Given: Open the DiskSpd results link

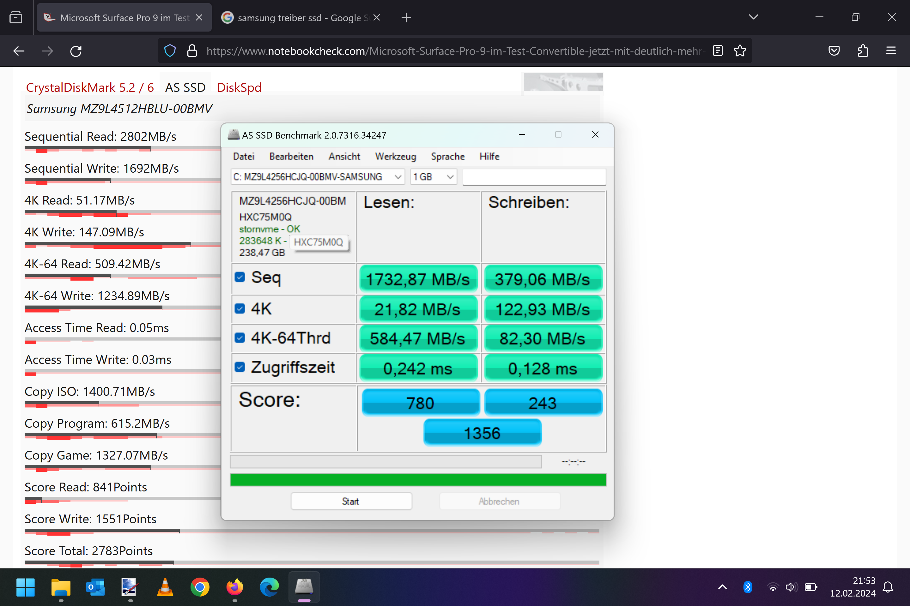Looking at the screenshot, I should pyautogui.click(x=239, y=88).
